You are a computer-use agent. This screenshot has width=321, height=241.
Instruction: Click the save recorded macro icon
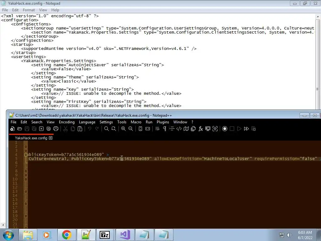(254, 129)
